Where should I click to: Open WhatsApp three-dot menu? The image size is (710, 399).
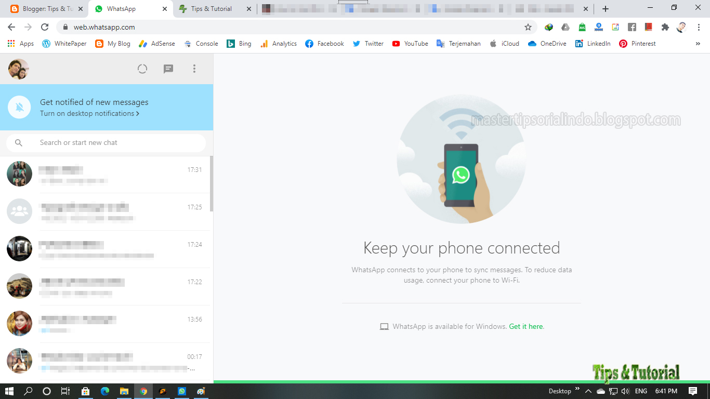pyautogui.click(x=194, y=69)
